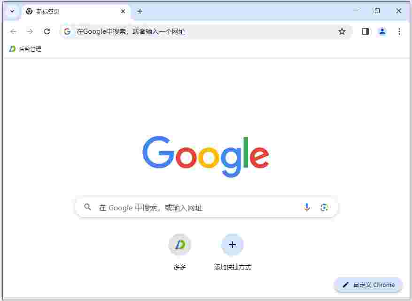Search by image with Lens icon
This screenshot has height=301, width=412.
click(324, 208)
